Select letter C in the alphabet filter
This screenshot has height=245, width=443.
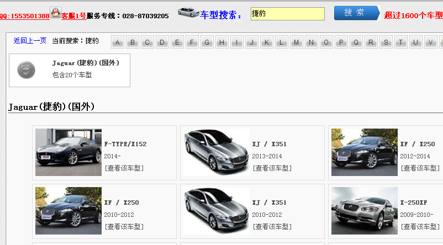click(x=147, y=42)
